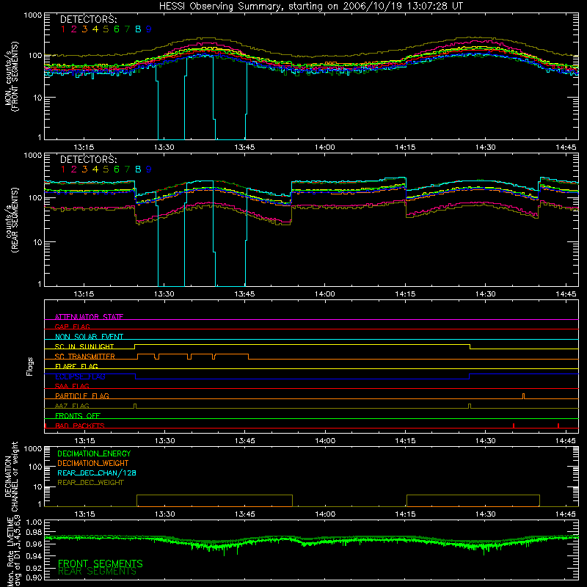Click the DECIMATION_ENERGY legend entry
This screenshot has width=587, height=587.
tap(94, 453)
